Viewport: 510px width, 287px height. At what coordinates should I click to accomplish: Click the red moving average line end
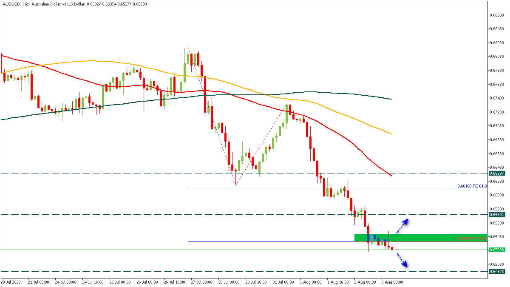point(391,176)
